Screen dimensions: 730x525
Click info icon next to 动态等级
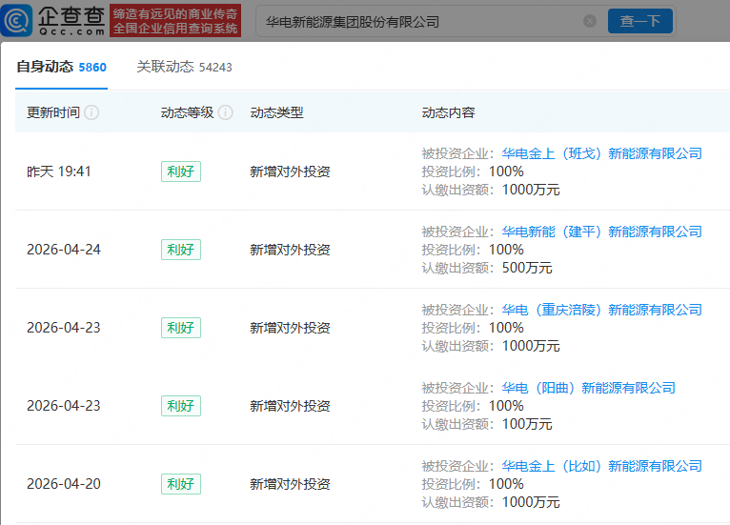click(x=226, y=112)
